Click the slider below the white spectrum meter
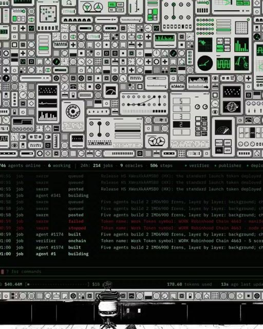The width and height of the screenshot is (263, 329). pos(198,87)
